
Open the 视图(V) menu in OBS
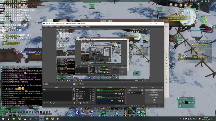(x=58, y=27)
